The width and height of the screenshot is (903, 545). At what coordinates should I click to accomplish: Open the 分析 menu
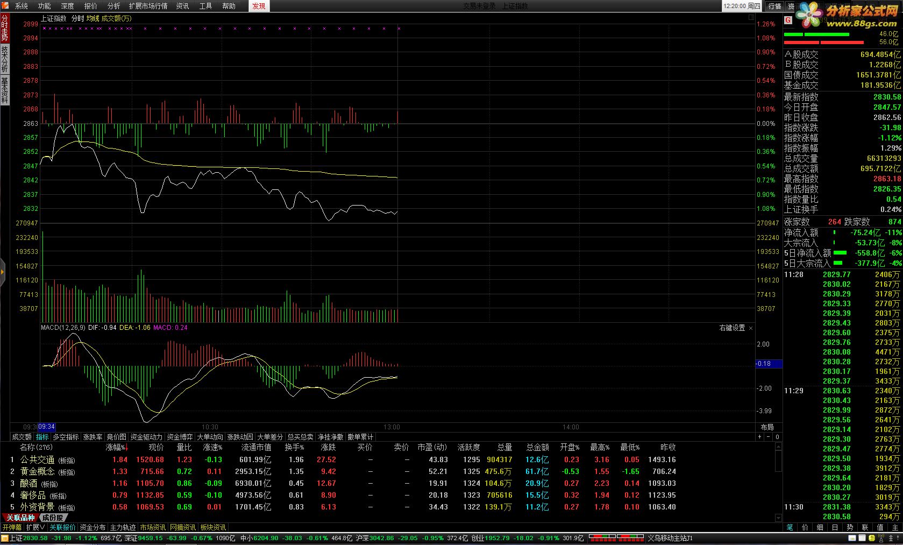[114, 6]
